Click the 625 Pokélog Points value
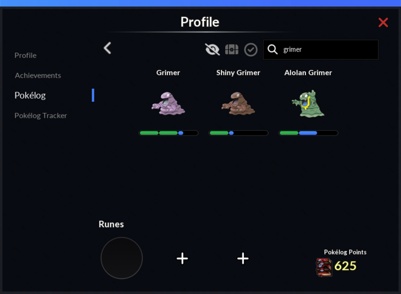Viewport: 401px width, 294px height. (x=345, y=266)
